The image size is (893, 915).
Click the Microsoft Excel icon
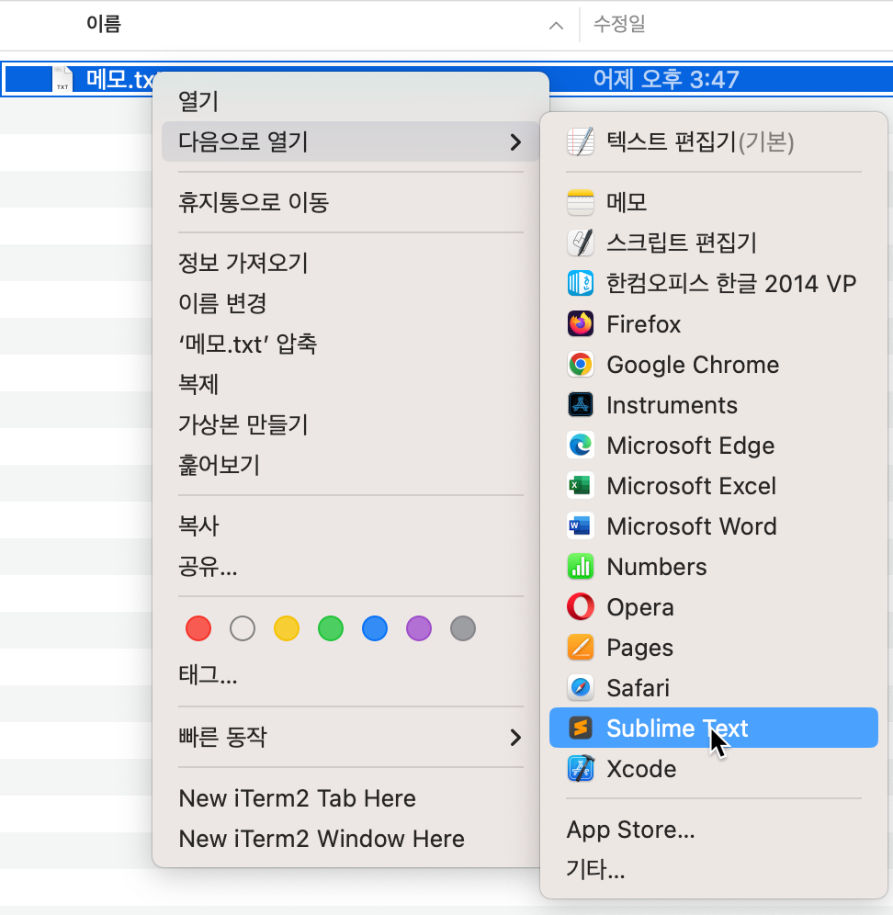(580, 485)
